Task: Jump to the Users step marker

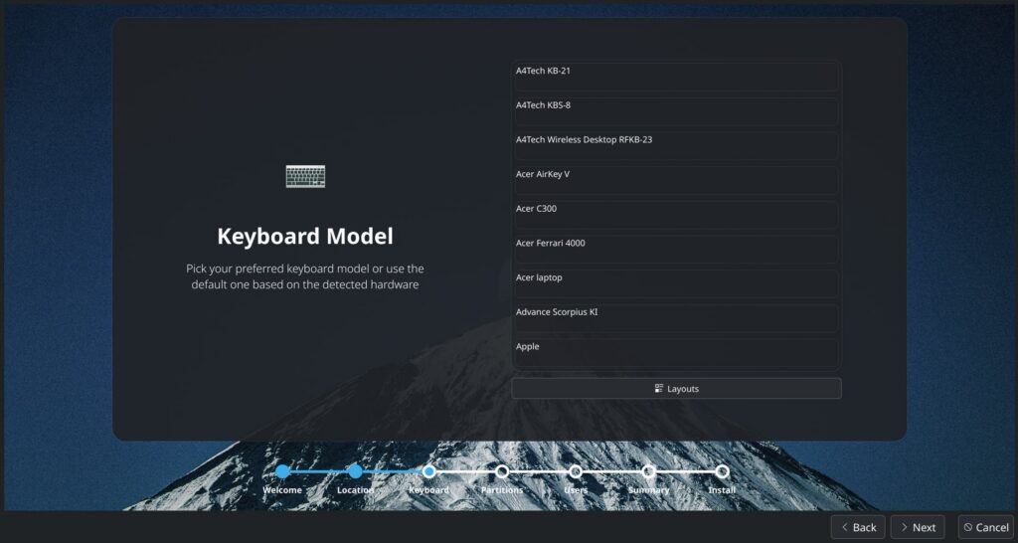Action: tap(576, 471)
